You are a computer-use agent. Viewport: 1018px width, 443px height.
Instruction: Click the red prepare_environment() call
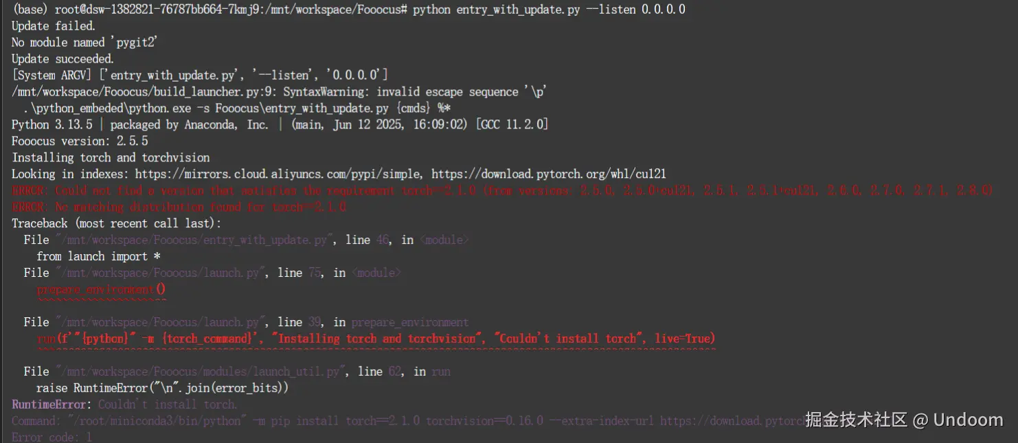[x=101, y=289]
